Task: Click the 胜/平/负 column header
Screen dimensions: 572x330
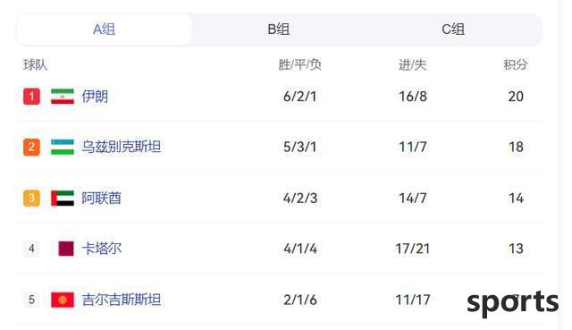Action: pyautogui.click(x=300, y=65)
